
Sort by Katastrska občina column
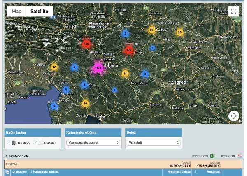(x=46, y=172)
